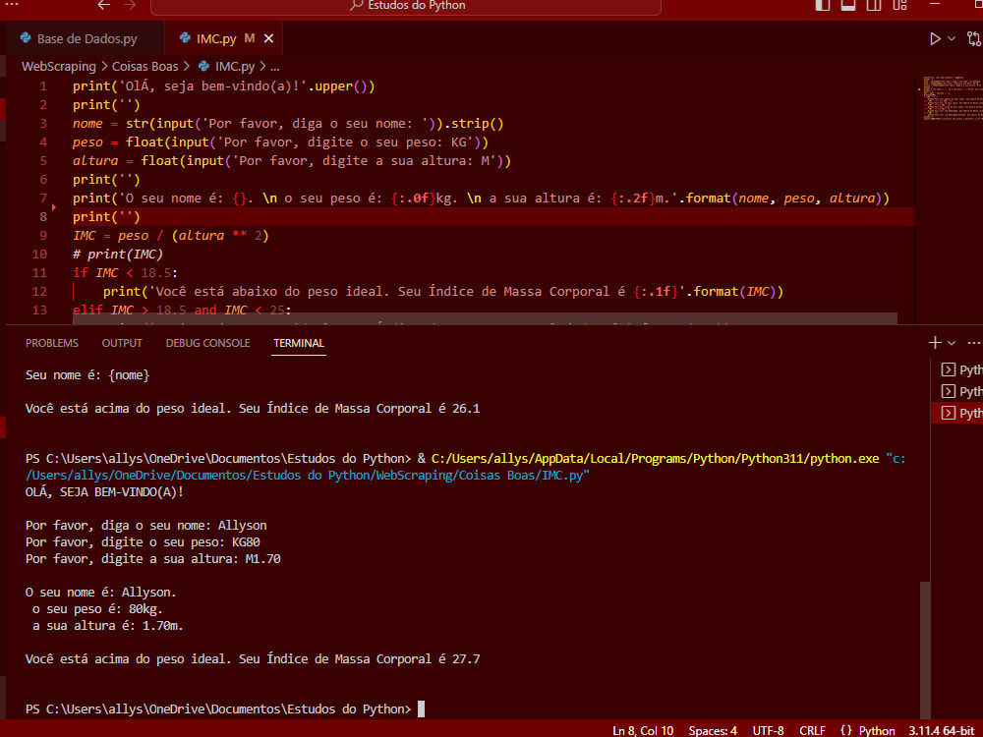The image size is (983, 737).
Task: Create a new terminal with the plus icon
Action: tap(933, 342)
